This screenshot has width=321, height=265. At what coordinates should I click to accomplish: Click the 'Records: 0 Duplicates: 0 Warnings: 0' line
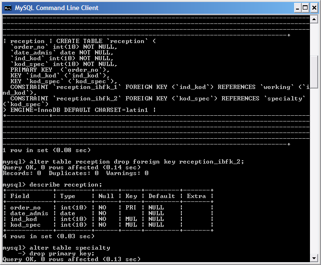pos(75,173)
